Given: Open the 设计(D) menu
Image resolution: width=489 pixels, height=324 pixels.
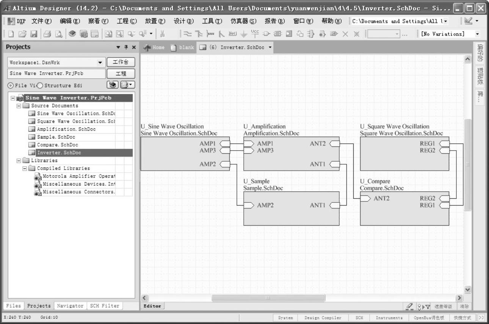Looking at the screenshot, I should click(184, 21).
